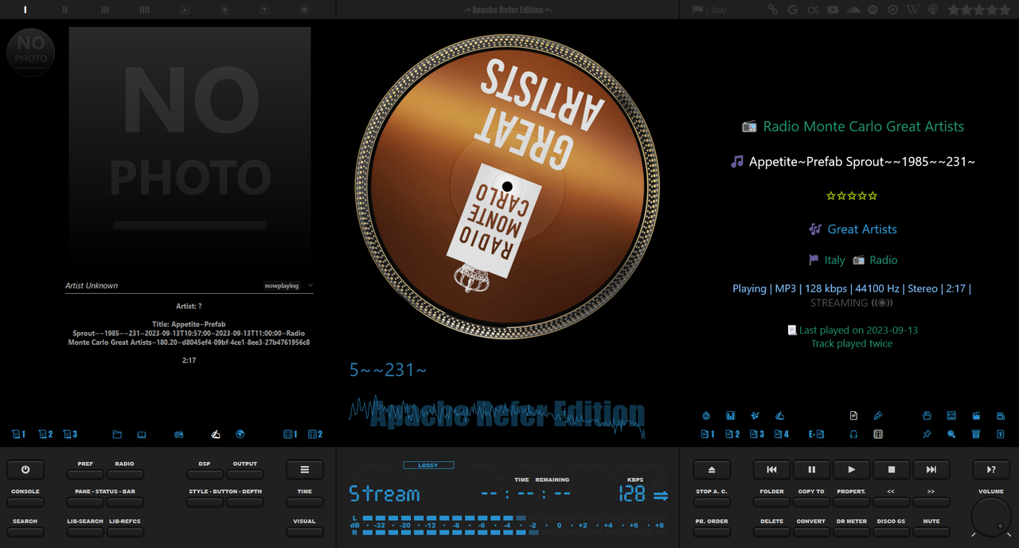Image resolution: width=1019 pixels, height=548 pixels.
Task: Click the globe icon in left toolbar
Action: pos(240,434)
